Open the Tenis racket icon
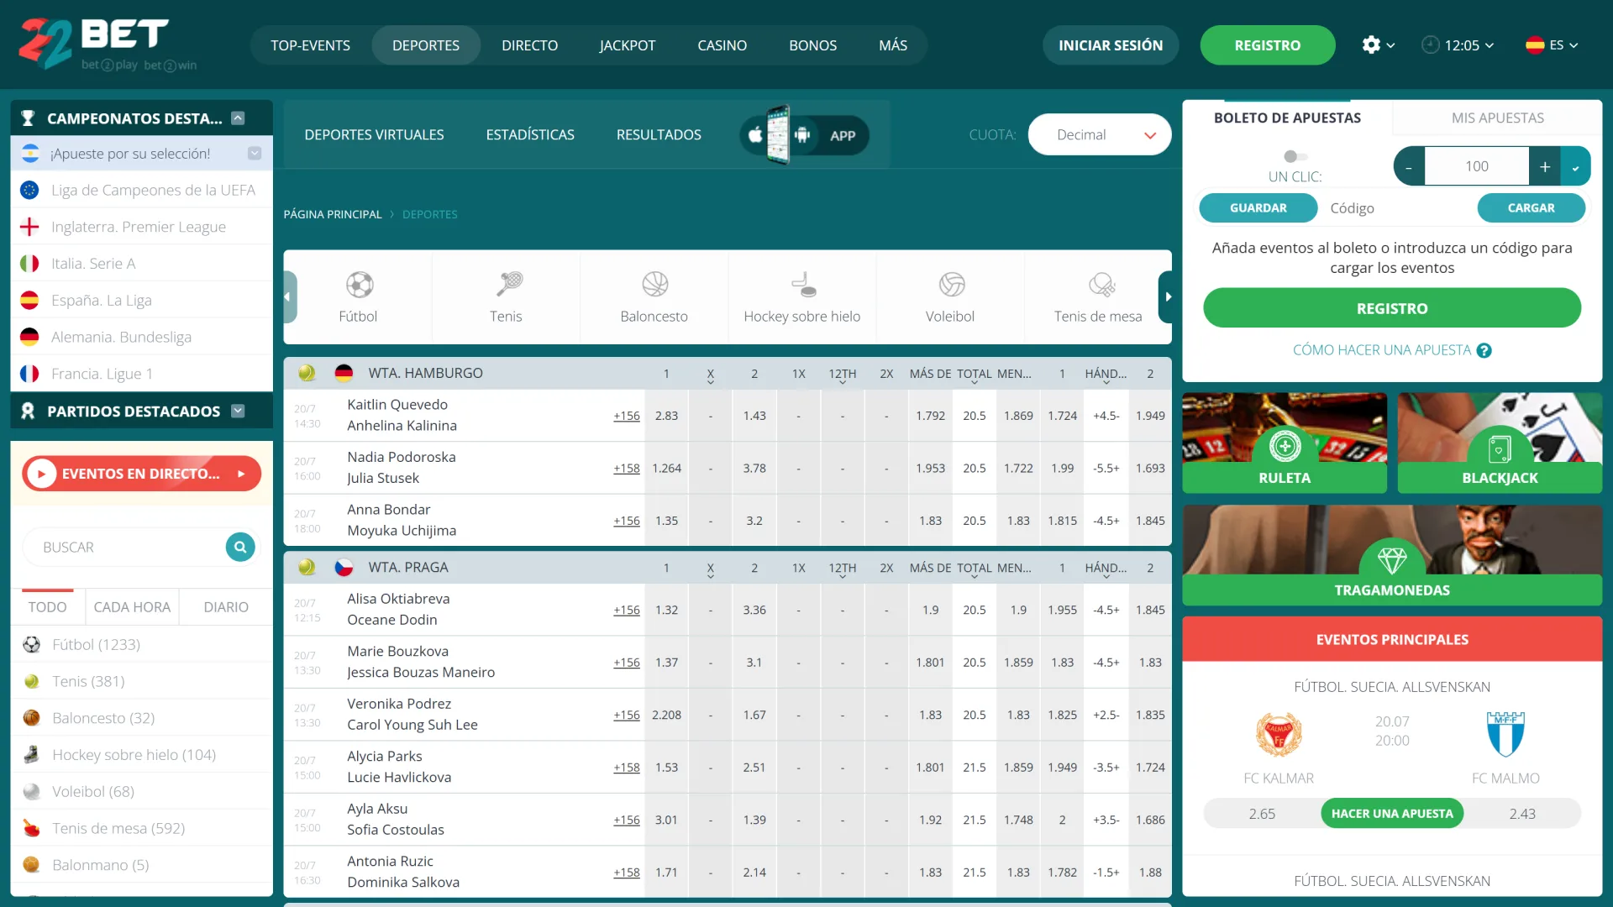 pos(507,285)
